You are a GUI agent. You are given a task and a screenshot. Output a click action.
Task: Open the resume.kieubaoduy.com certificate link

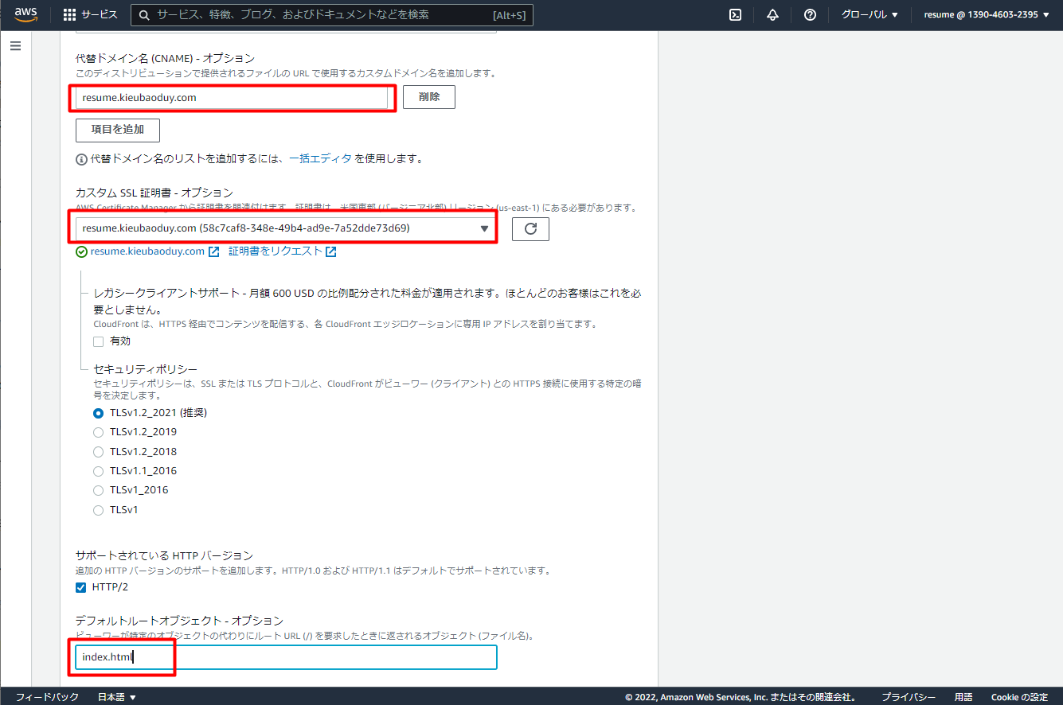(x=147, y=251)
